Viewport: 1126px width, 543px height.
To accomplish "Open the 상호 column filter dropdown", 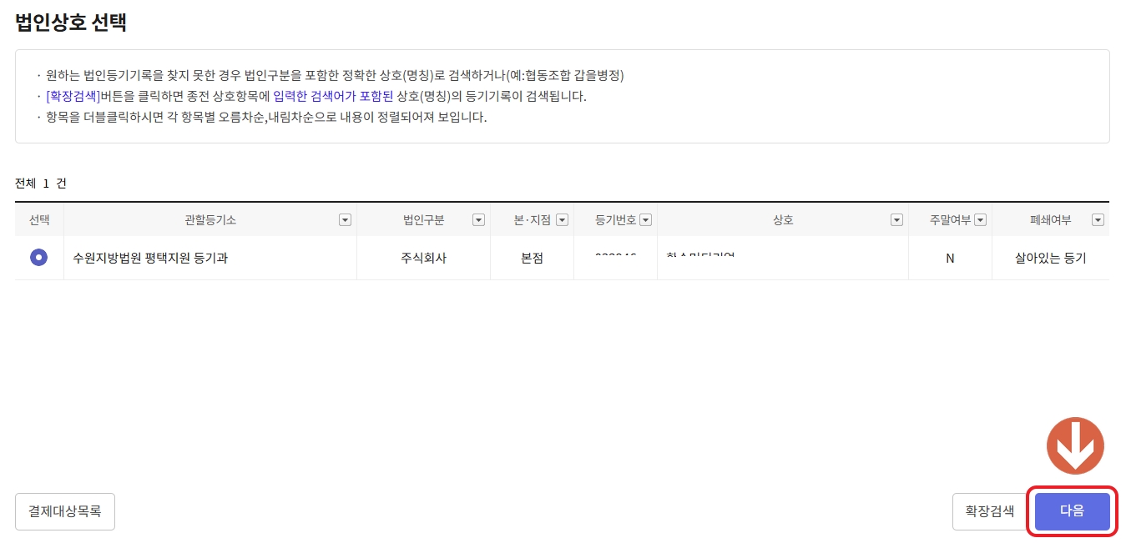I will [x=896, y=219].
